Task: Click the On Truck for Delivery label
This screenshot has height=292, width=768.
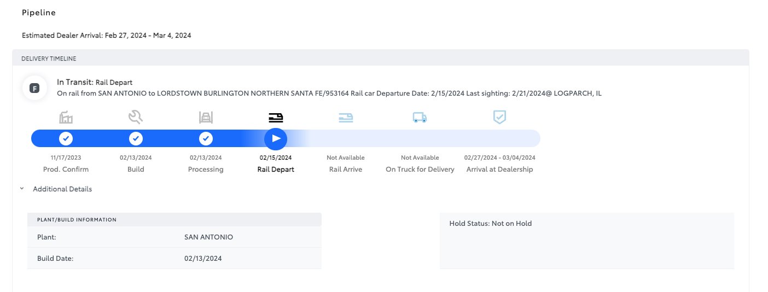Action: tap(420, 170)
